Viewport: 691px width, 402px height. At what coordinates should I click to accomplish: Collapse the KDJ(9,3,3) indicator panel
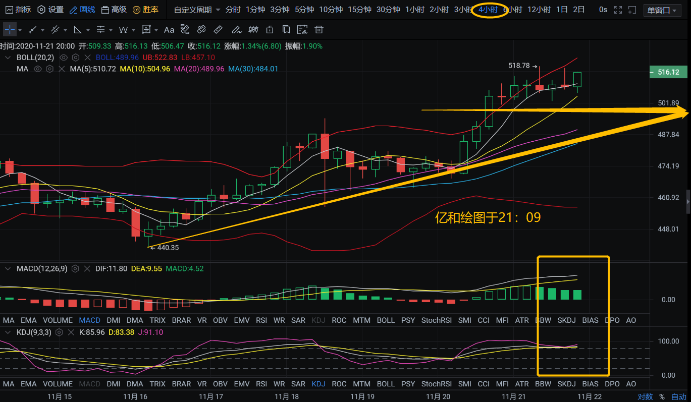pyautogui.click(x=7, y=332)
